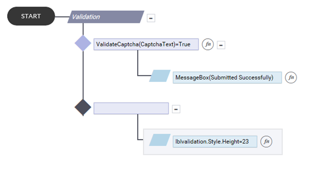Click the empty condition text box
The image size is (318, 183).
(x=131, y=108)
